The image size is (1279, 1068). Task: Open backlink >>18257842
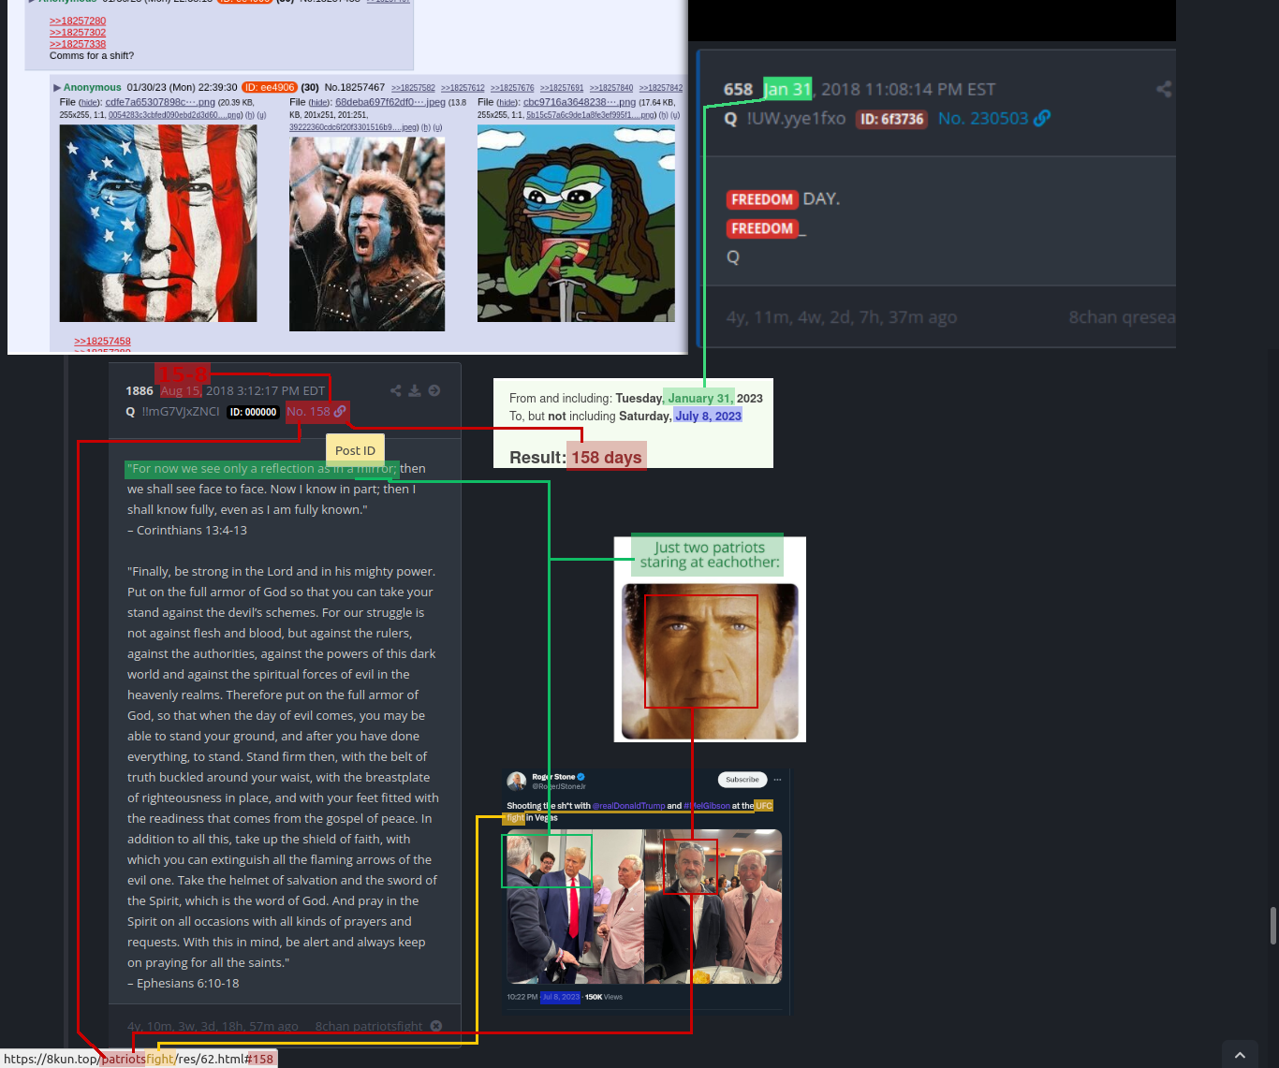[x=661, y=88]
